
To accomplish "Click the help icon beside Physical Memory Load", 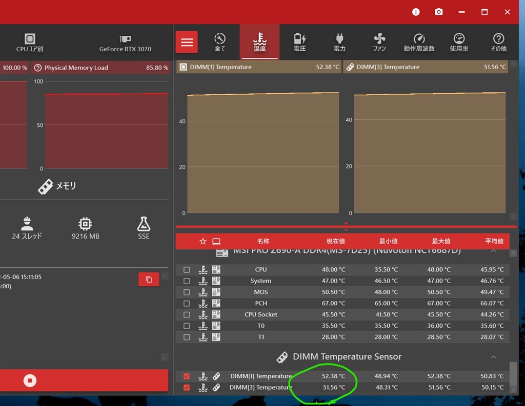I will click(38, 68).
